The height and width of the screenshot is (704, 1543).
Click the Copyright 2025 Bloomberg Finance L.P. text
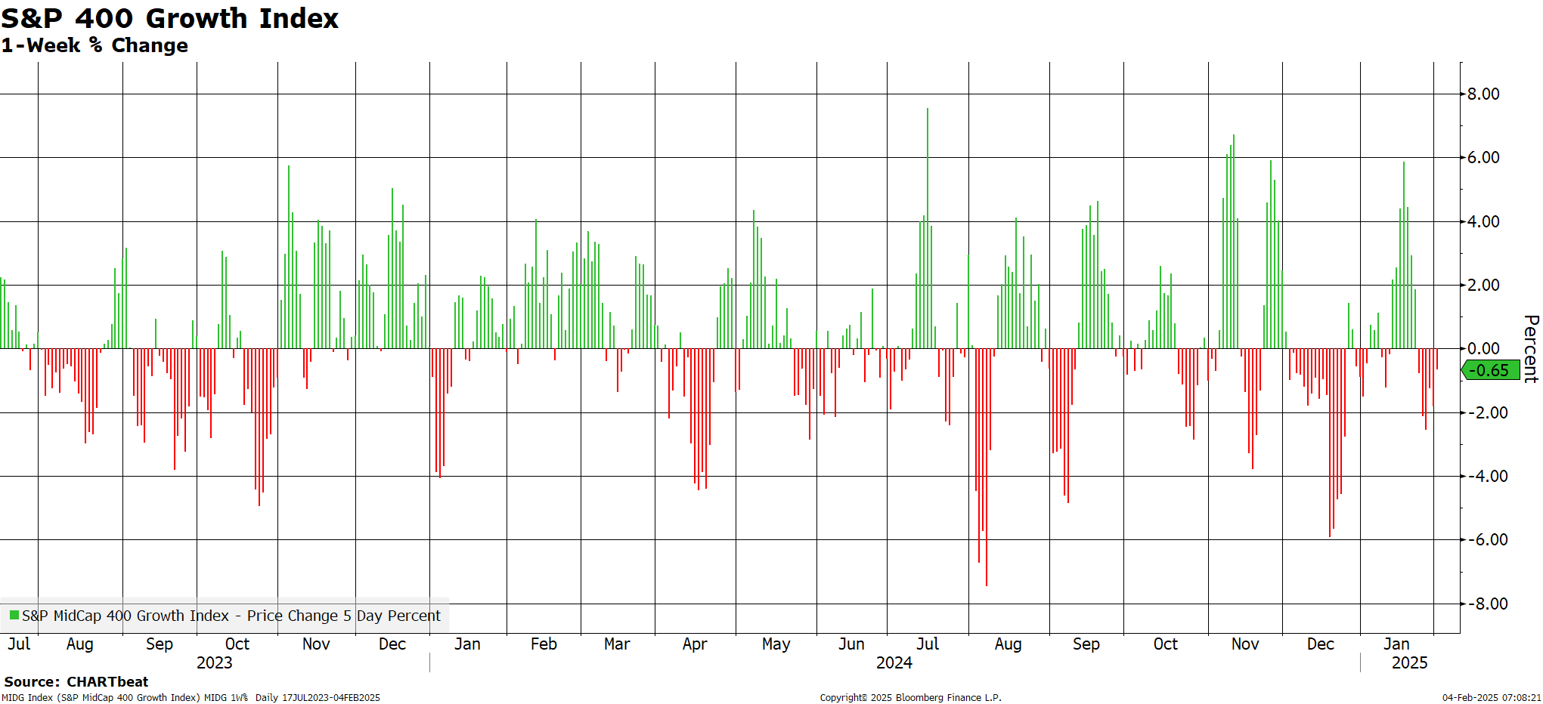point(910,698)
